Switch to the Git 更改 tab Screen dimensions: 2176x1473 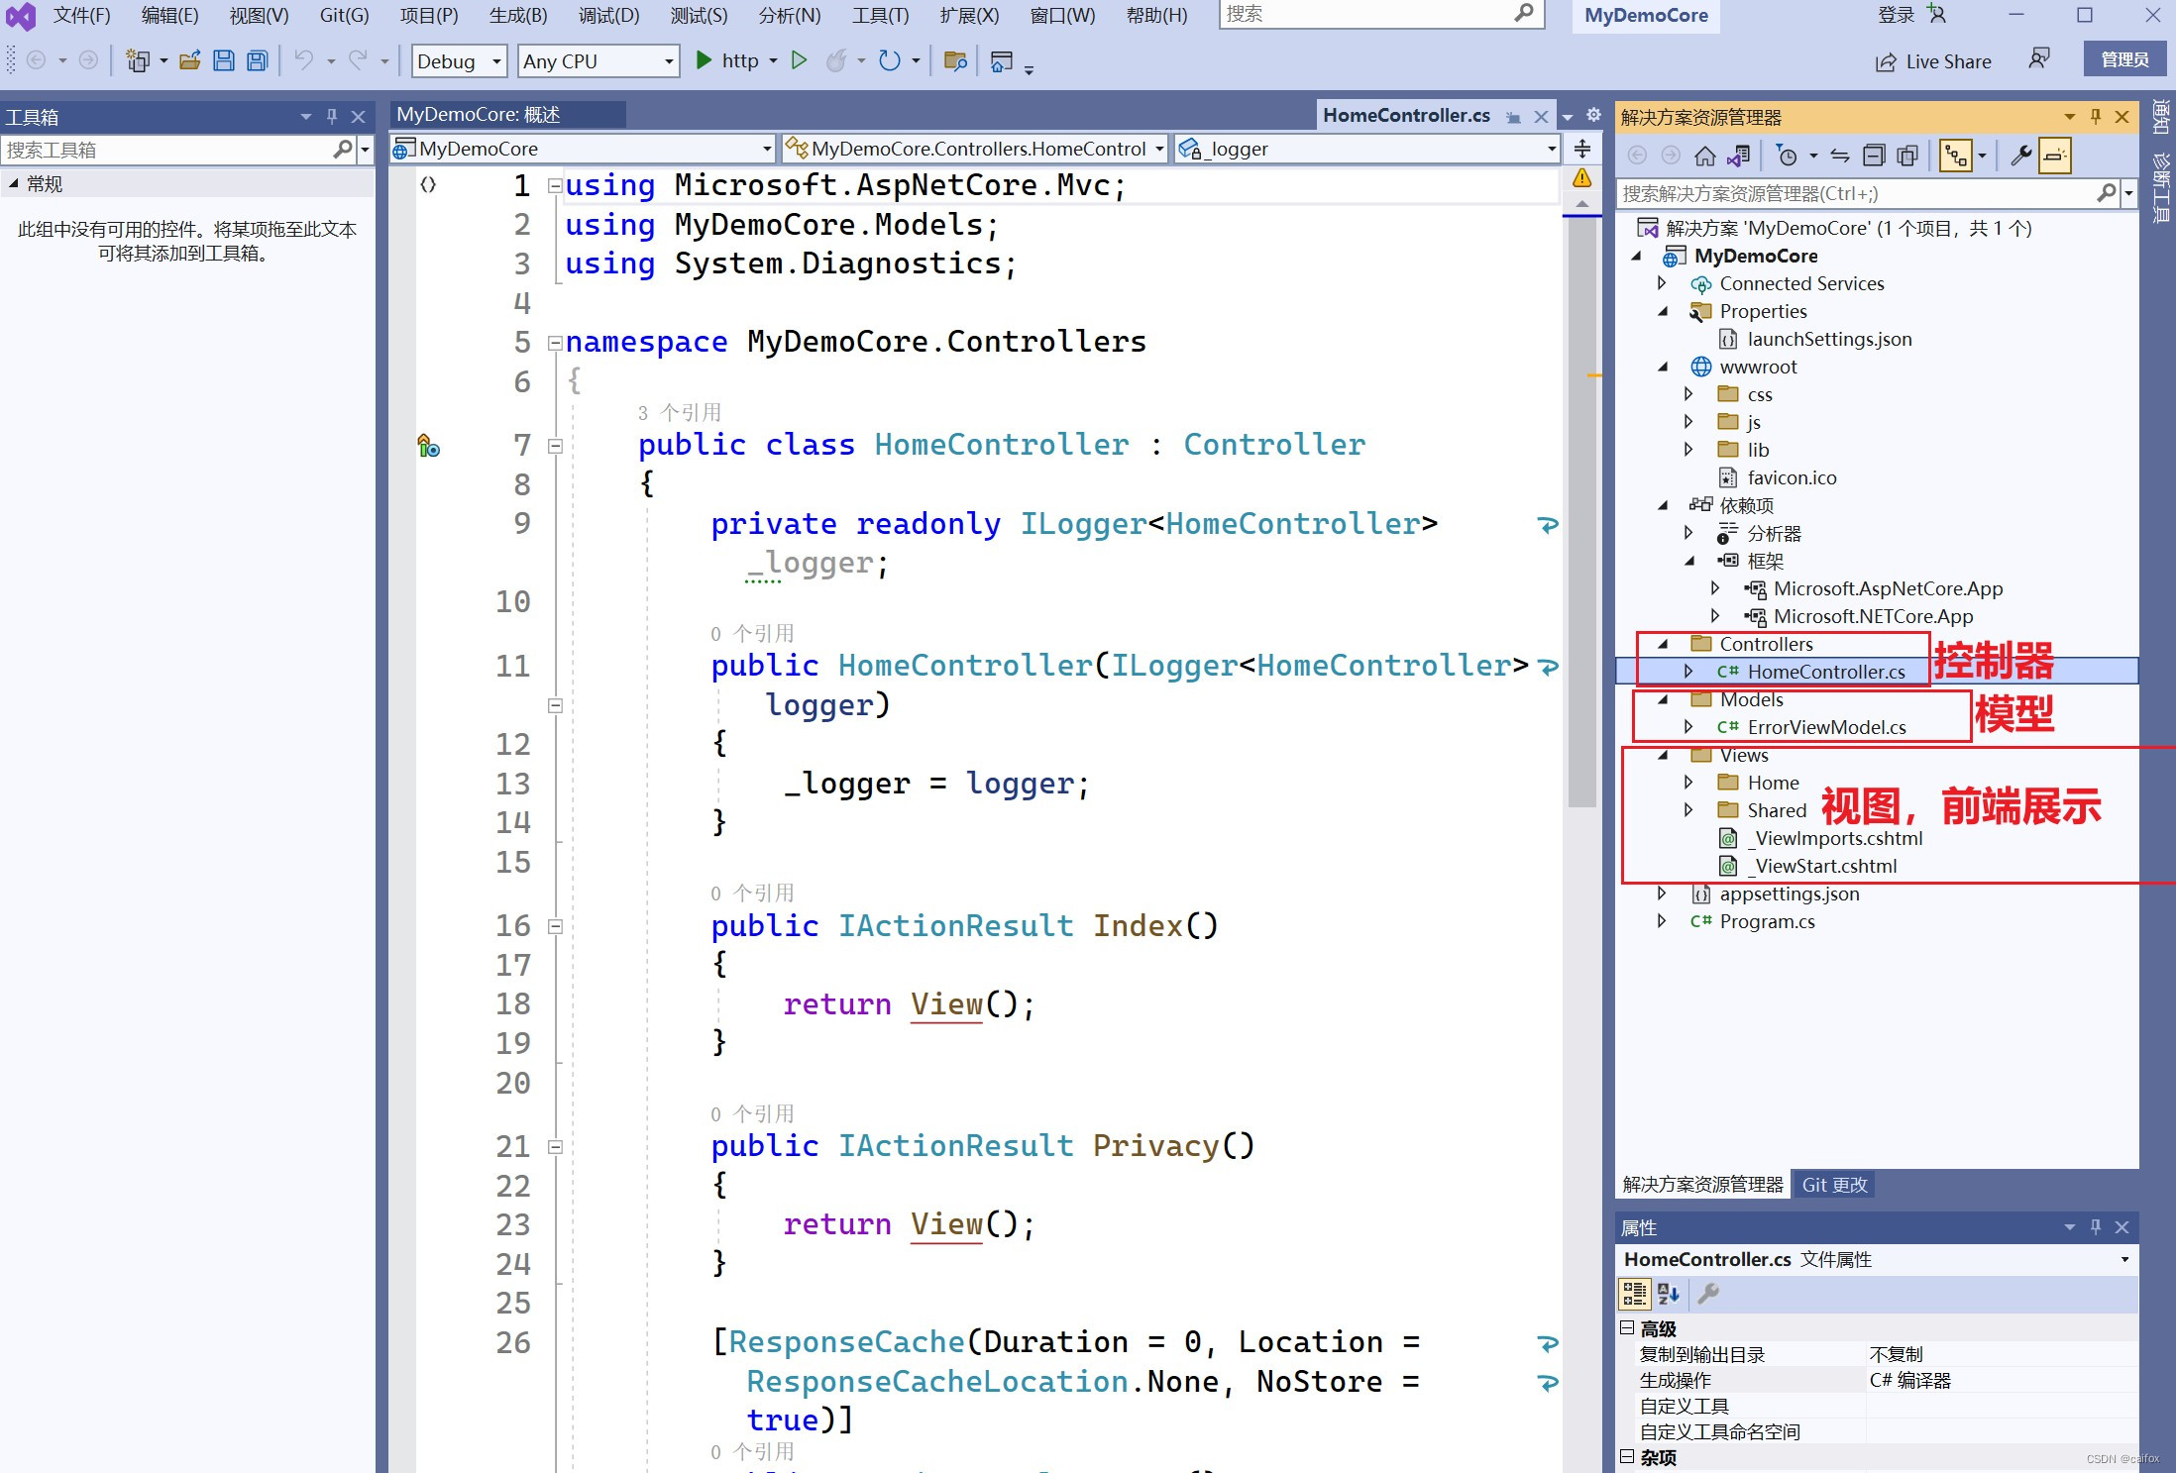click(x=1833, y=1184)
